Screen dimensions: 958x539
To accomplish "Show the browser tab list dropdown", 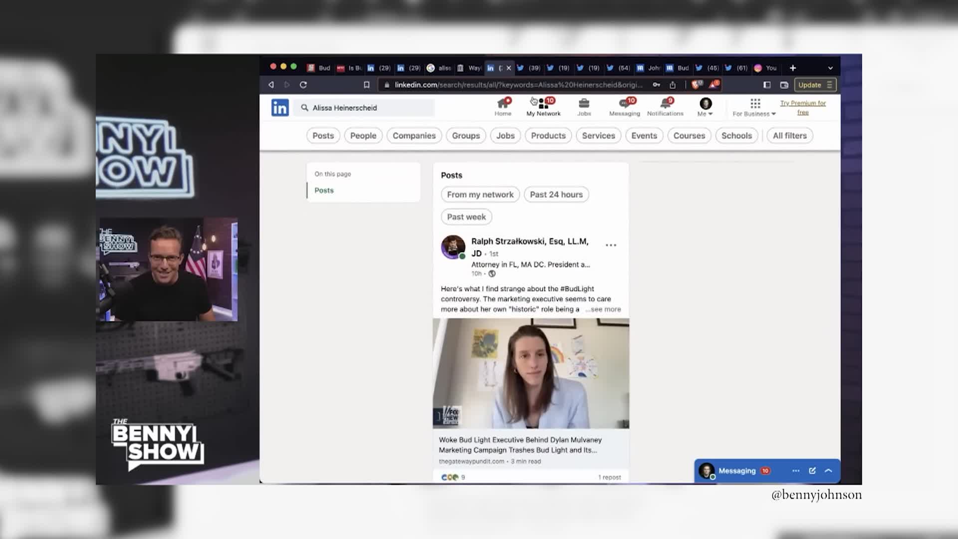I will coord(830,68).
